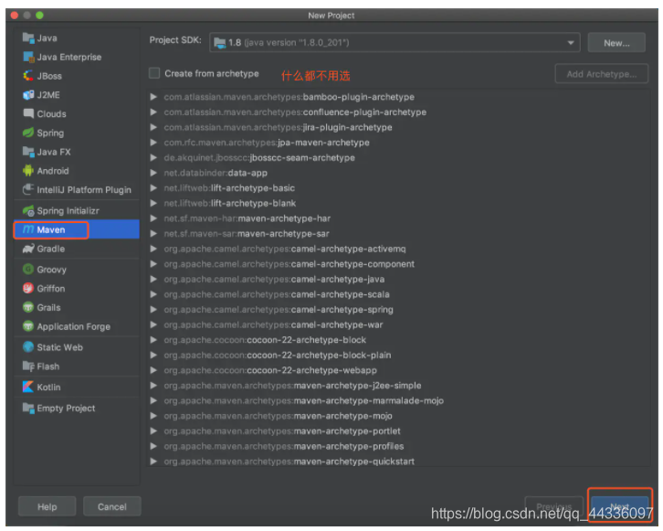Select the Java Enterprise icon

[x=28, y=57]
